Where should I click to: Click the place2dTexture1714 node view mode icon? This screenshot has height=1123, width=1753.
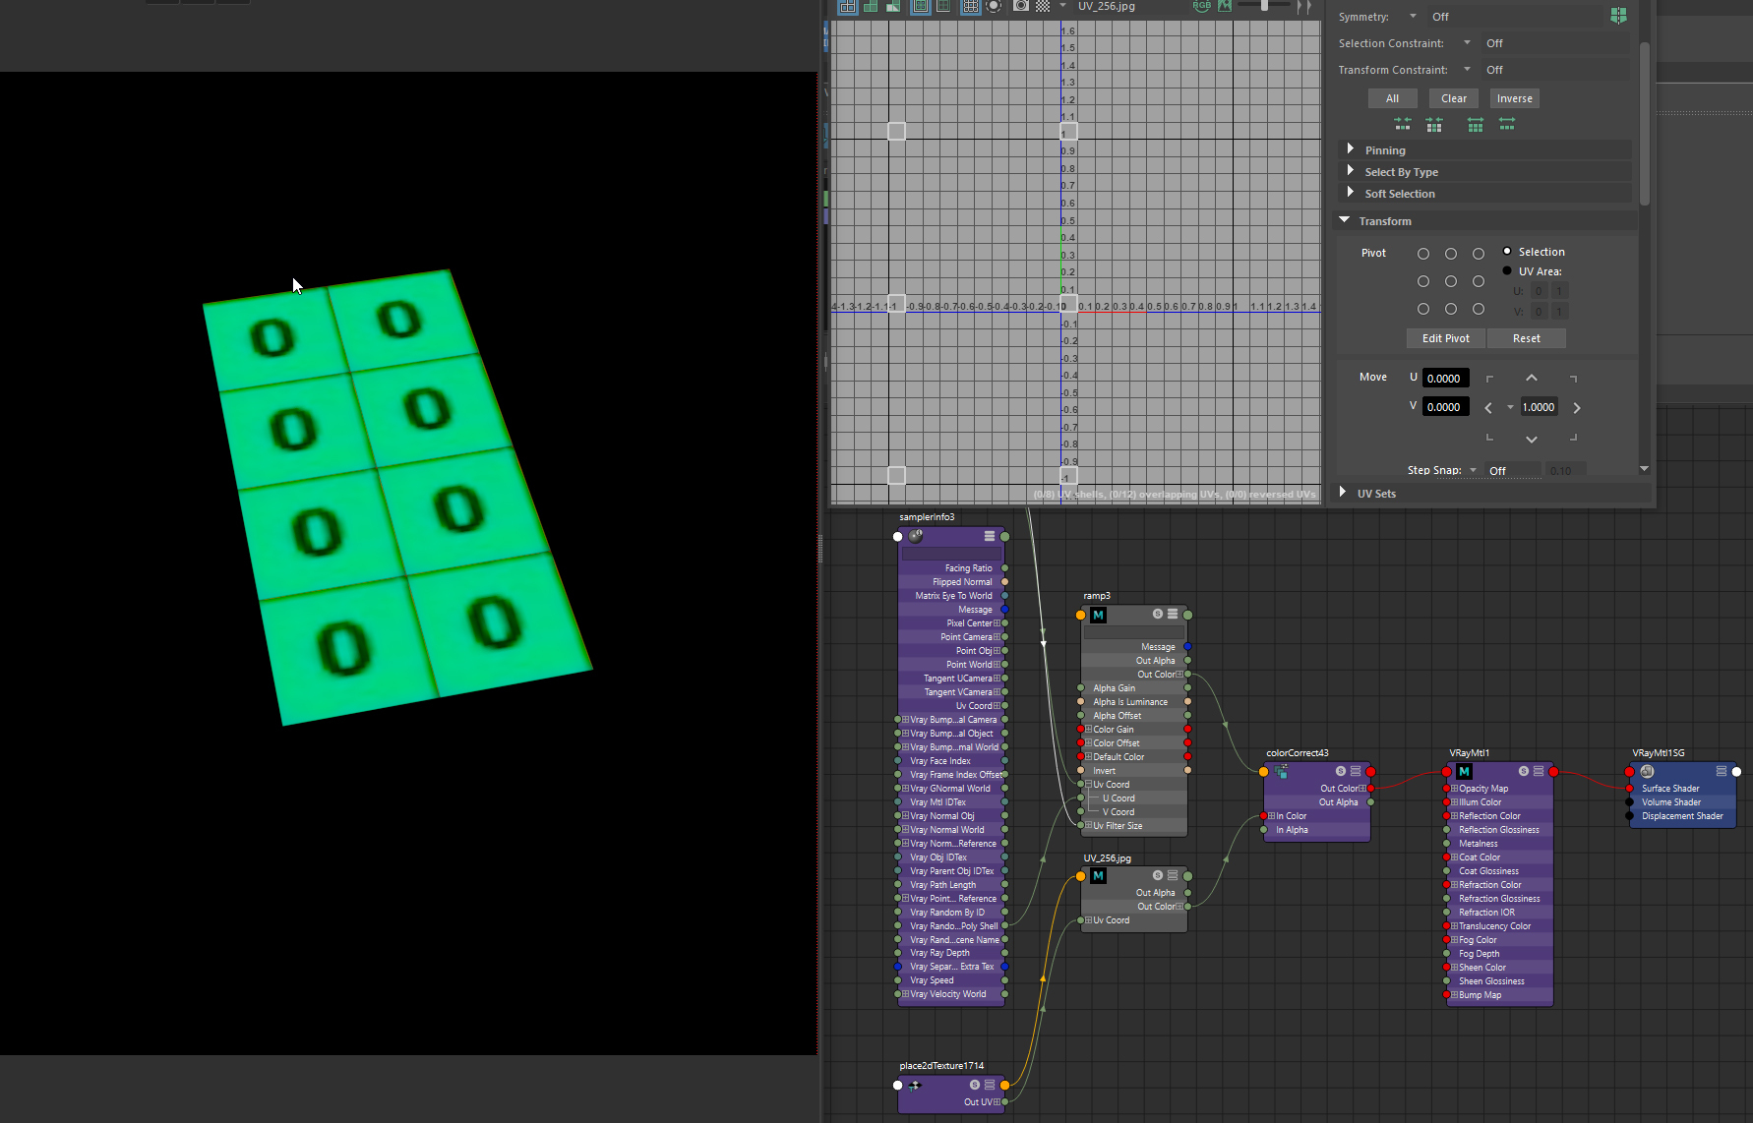point(990,1085)
